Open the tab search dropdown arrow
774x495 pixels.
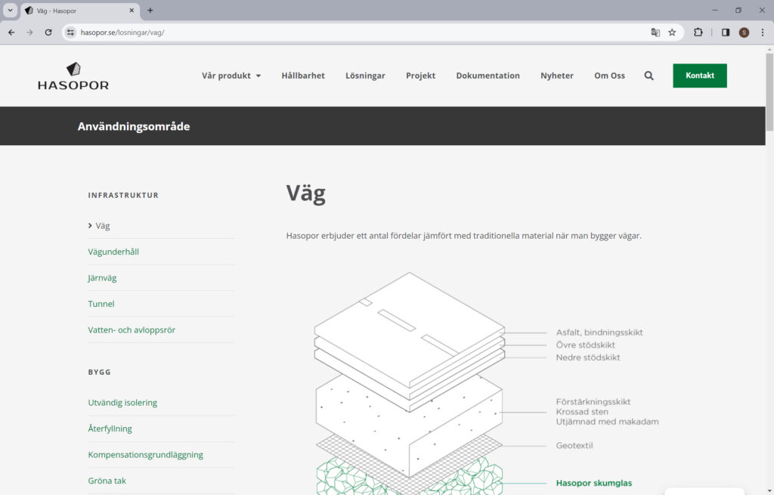(10, 11)
